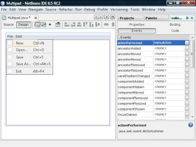Click the minimize icon on the properties window tab
196x147 pixels.
pyautogui.click(x=187, y=18)
